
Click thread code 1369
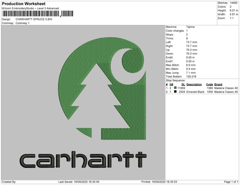pos(210,88)
